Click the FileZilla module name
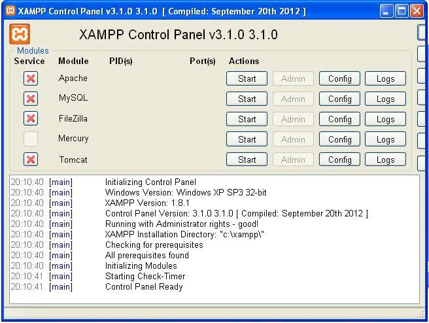The image size is (429, 323). pyautogui.click(x=73, y=118)
